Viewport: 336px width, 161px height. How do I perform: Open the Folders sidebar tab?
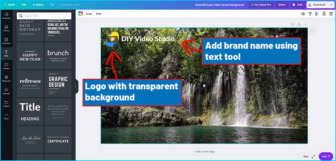[6, 104]
